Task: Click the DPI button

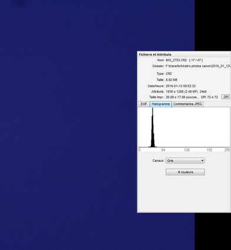Action: 226,97
